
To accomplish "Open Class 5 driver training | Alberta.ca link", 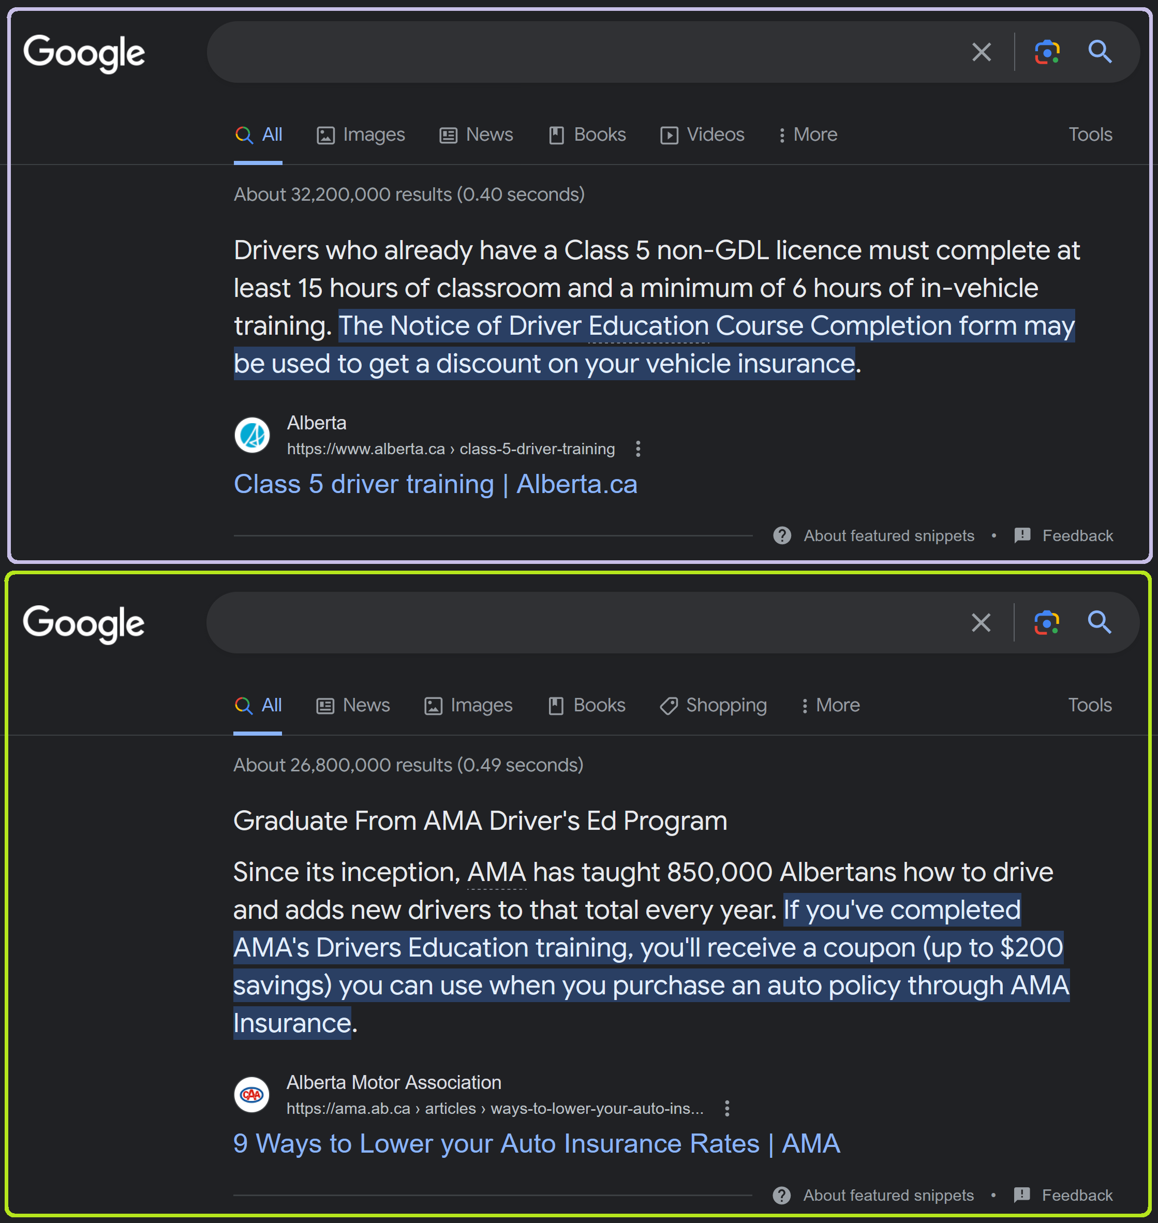I will point(436,484).
